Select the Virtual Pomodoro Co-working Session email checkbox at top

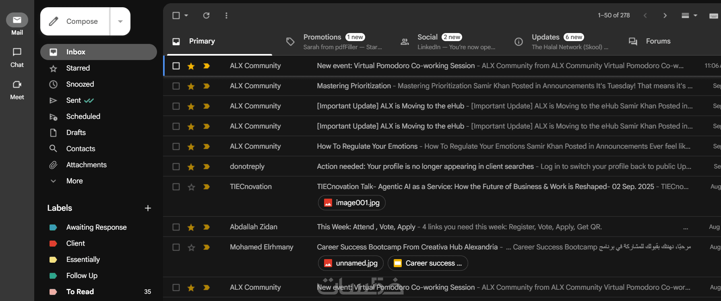click(x=176, y=66)
